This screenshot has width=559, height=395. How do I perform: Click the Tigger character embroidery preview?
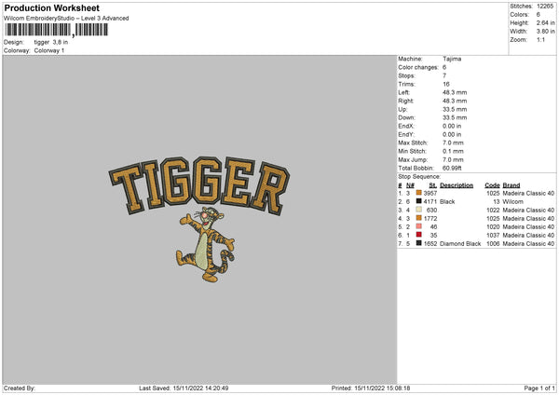click(205, 245)
